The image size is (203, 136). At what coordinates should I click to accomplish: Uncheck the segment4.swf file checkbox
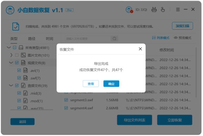(66, 108)
